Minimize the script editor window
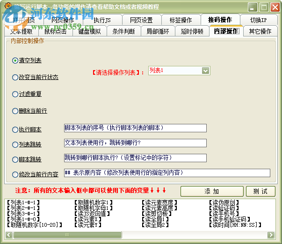Viewport: 282px width, 244px height. coord(253,7)
